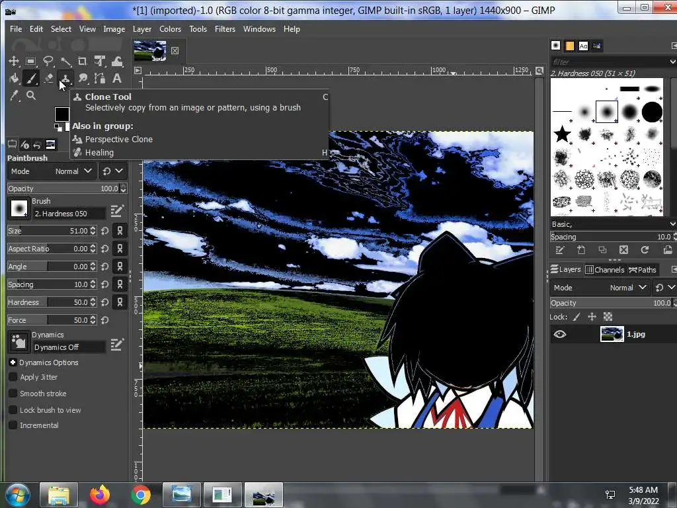The width and height of the screenshot is (677, 508).
Task: Select the Move tool in the toolbox
Action: point(14,61)
